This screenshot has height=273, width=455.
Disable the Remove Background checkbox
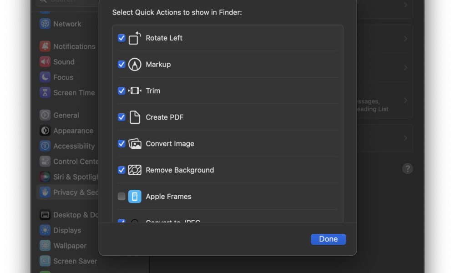click(121, 170)
